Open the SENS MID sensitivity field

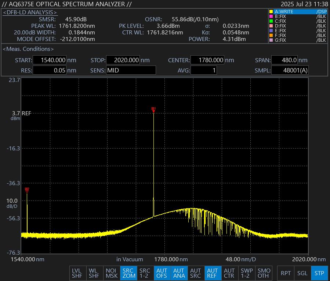coord(131,70)
